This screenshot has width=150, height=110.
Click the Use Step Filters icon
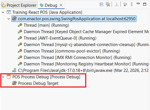(x=125, y=4)
